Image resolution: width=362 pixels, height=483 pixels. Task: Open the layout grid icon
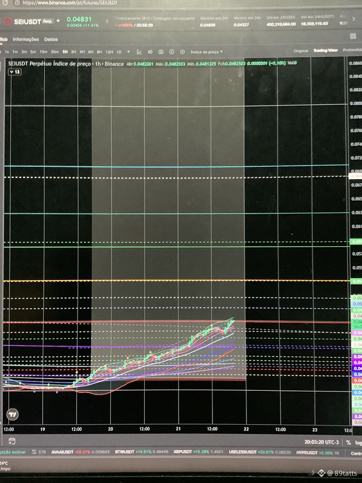coord(353,36)
